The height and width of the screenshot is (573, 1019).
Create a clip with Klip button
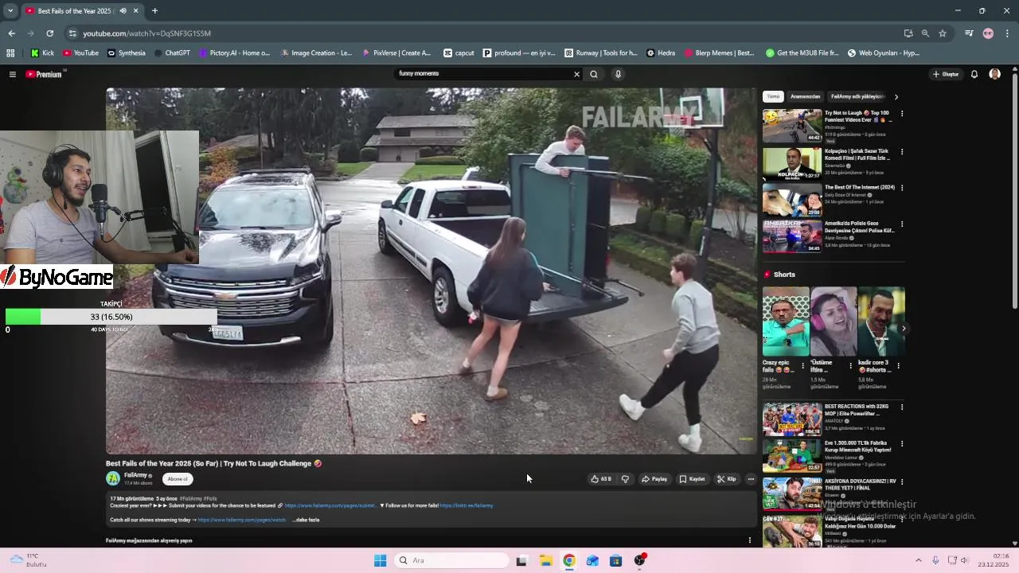coord(726,479)
